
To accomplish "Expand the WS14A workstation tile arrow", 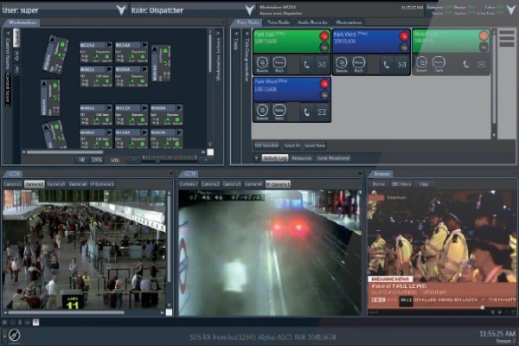I will point(144,44).
